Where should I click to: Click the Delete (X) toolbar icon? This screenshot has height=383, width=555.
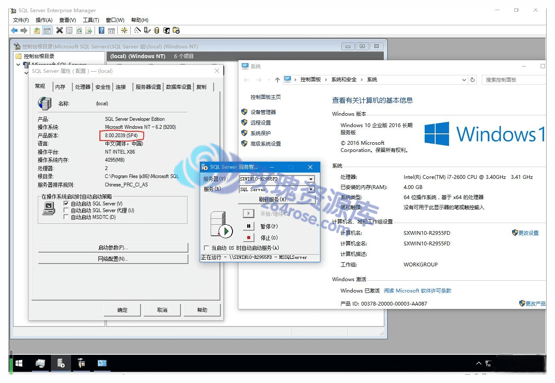pyautogui.click(x=59, y=30)
